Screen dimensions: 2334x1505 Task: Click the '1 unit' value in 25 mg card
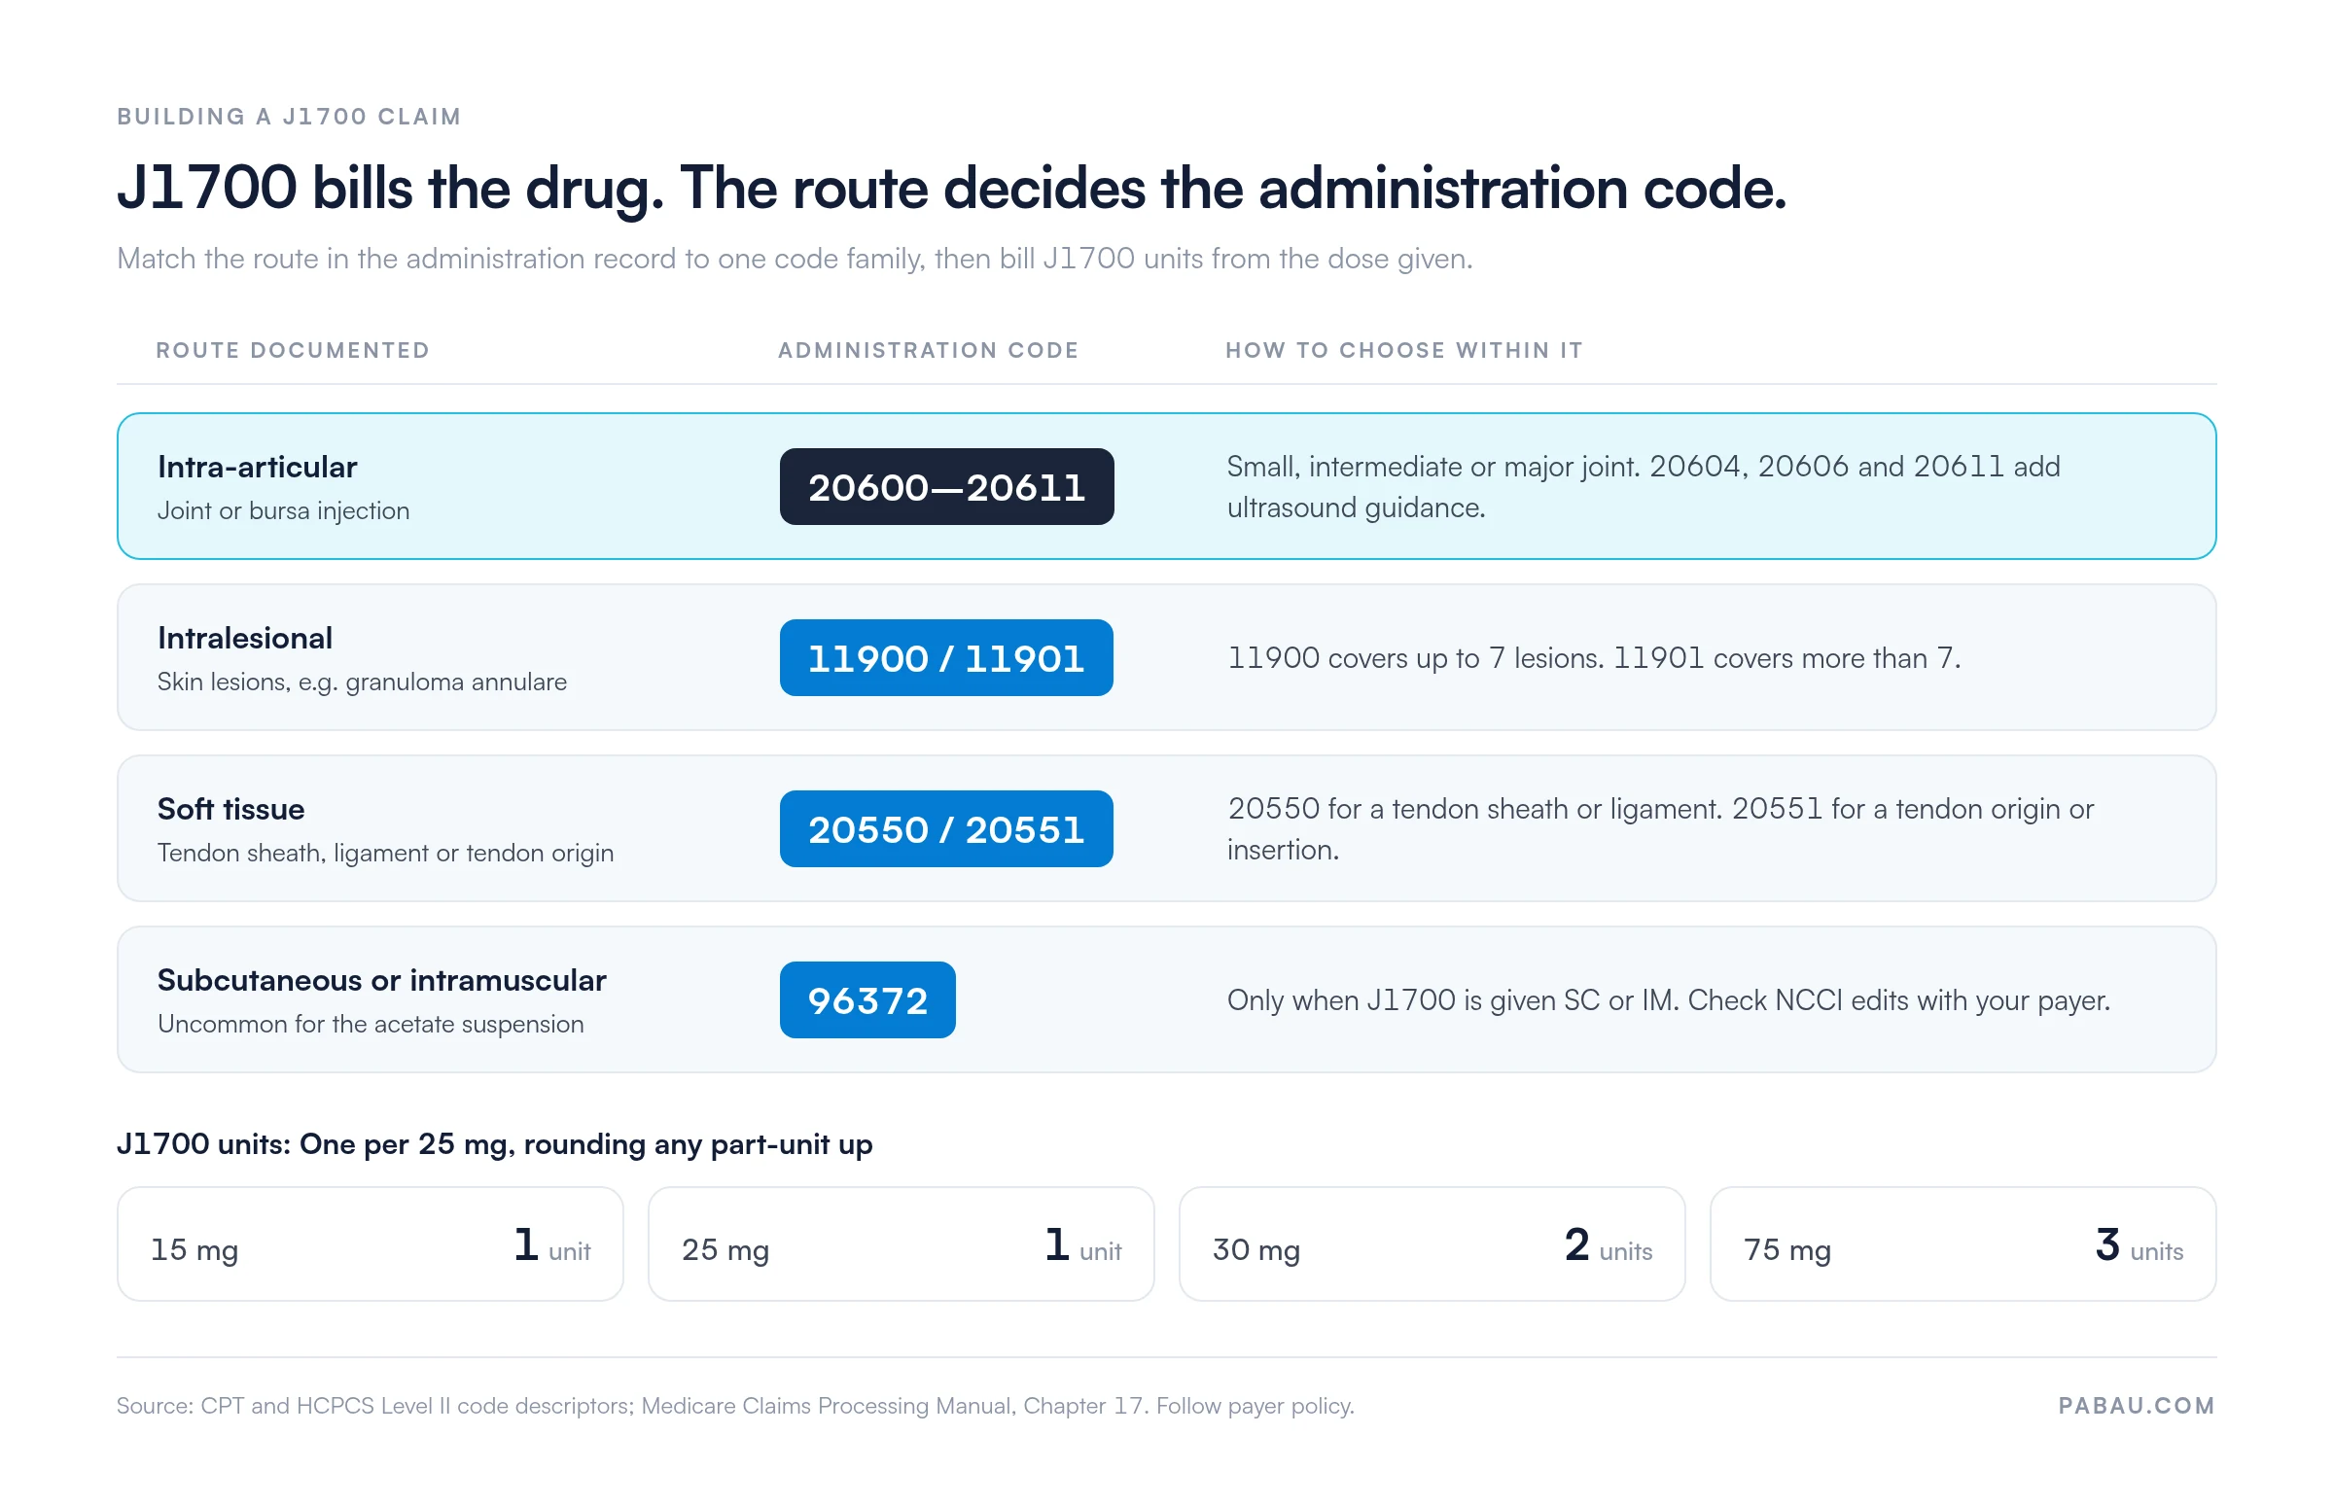(1083, 1245)
